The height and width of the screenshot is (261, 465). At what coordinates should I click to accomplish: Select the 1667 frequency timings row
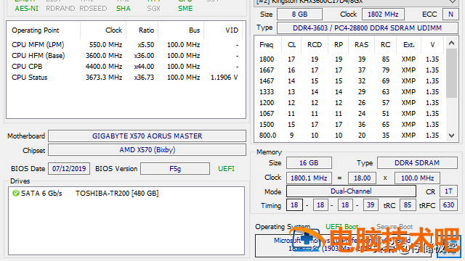[349, 70]
